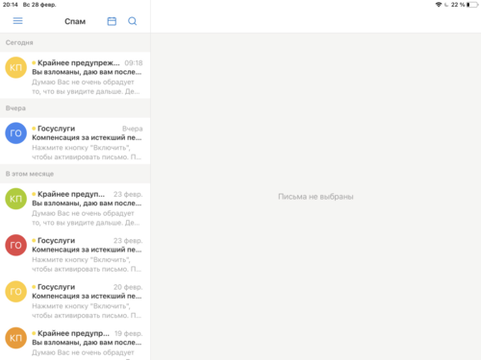Open the 23 февр. subject Вы взломаны, даю вам после...
481x360 pixels.
[x=87, y=204]
